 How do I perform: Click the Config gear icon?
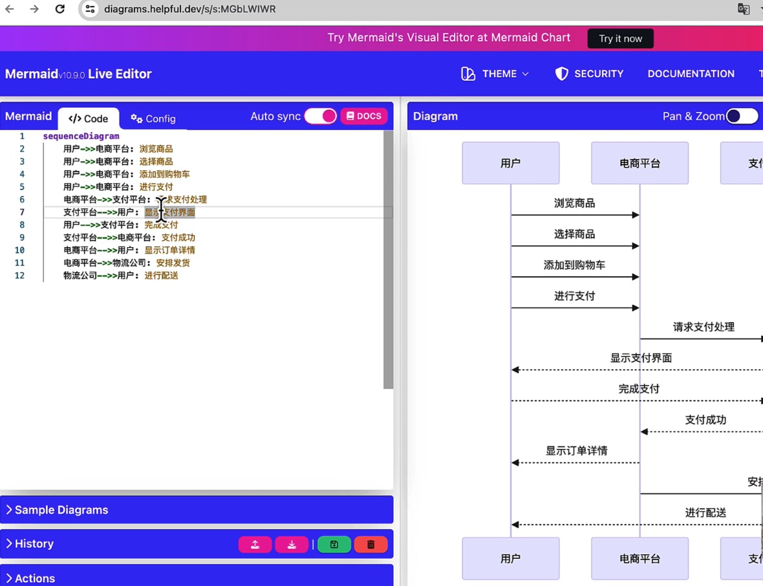coord(134,118)
